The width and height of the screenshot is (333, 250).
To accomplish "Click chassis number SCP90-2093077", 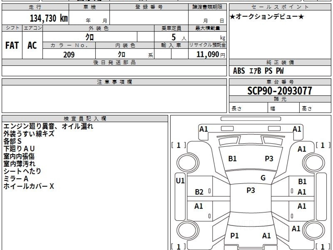I will click(x=280, y=91).
